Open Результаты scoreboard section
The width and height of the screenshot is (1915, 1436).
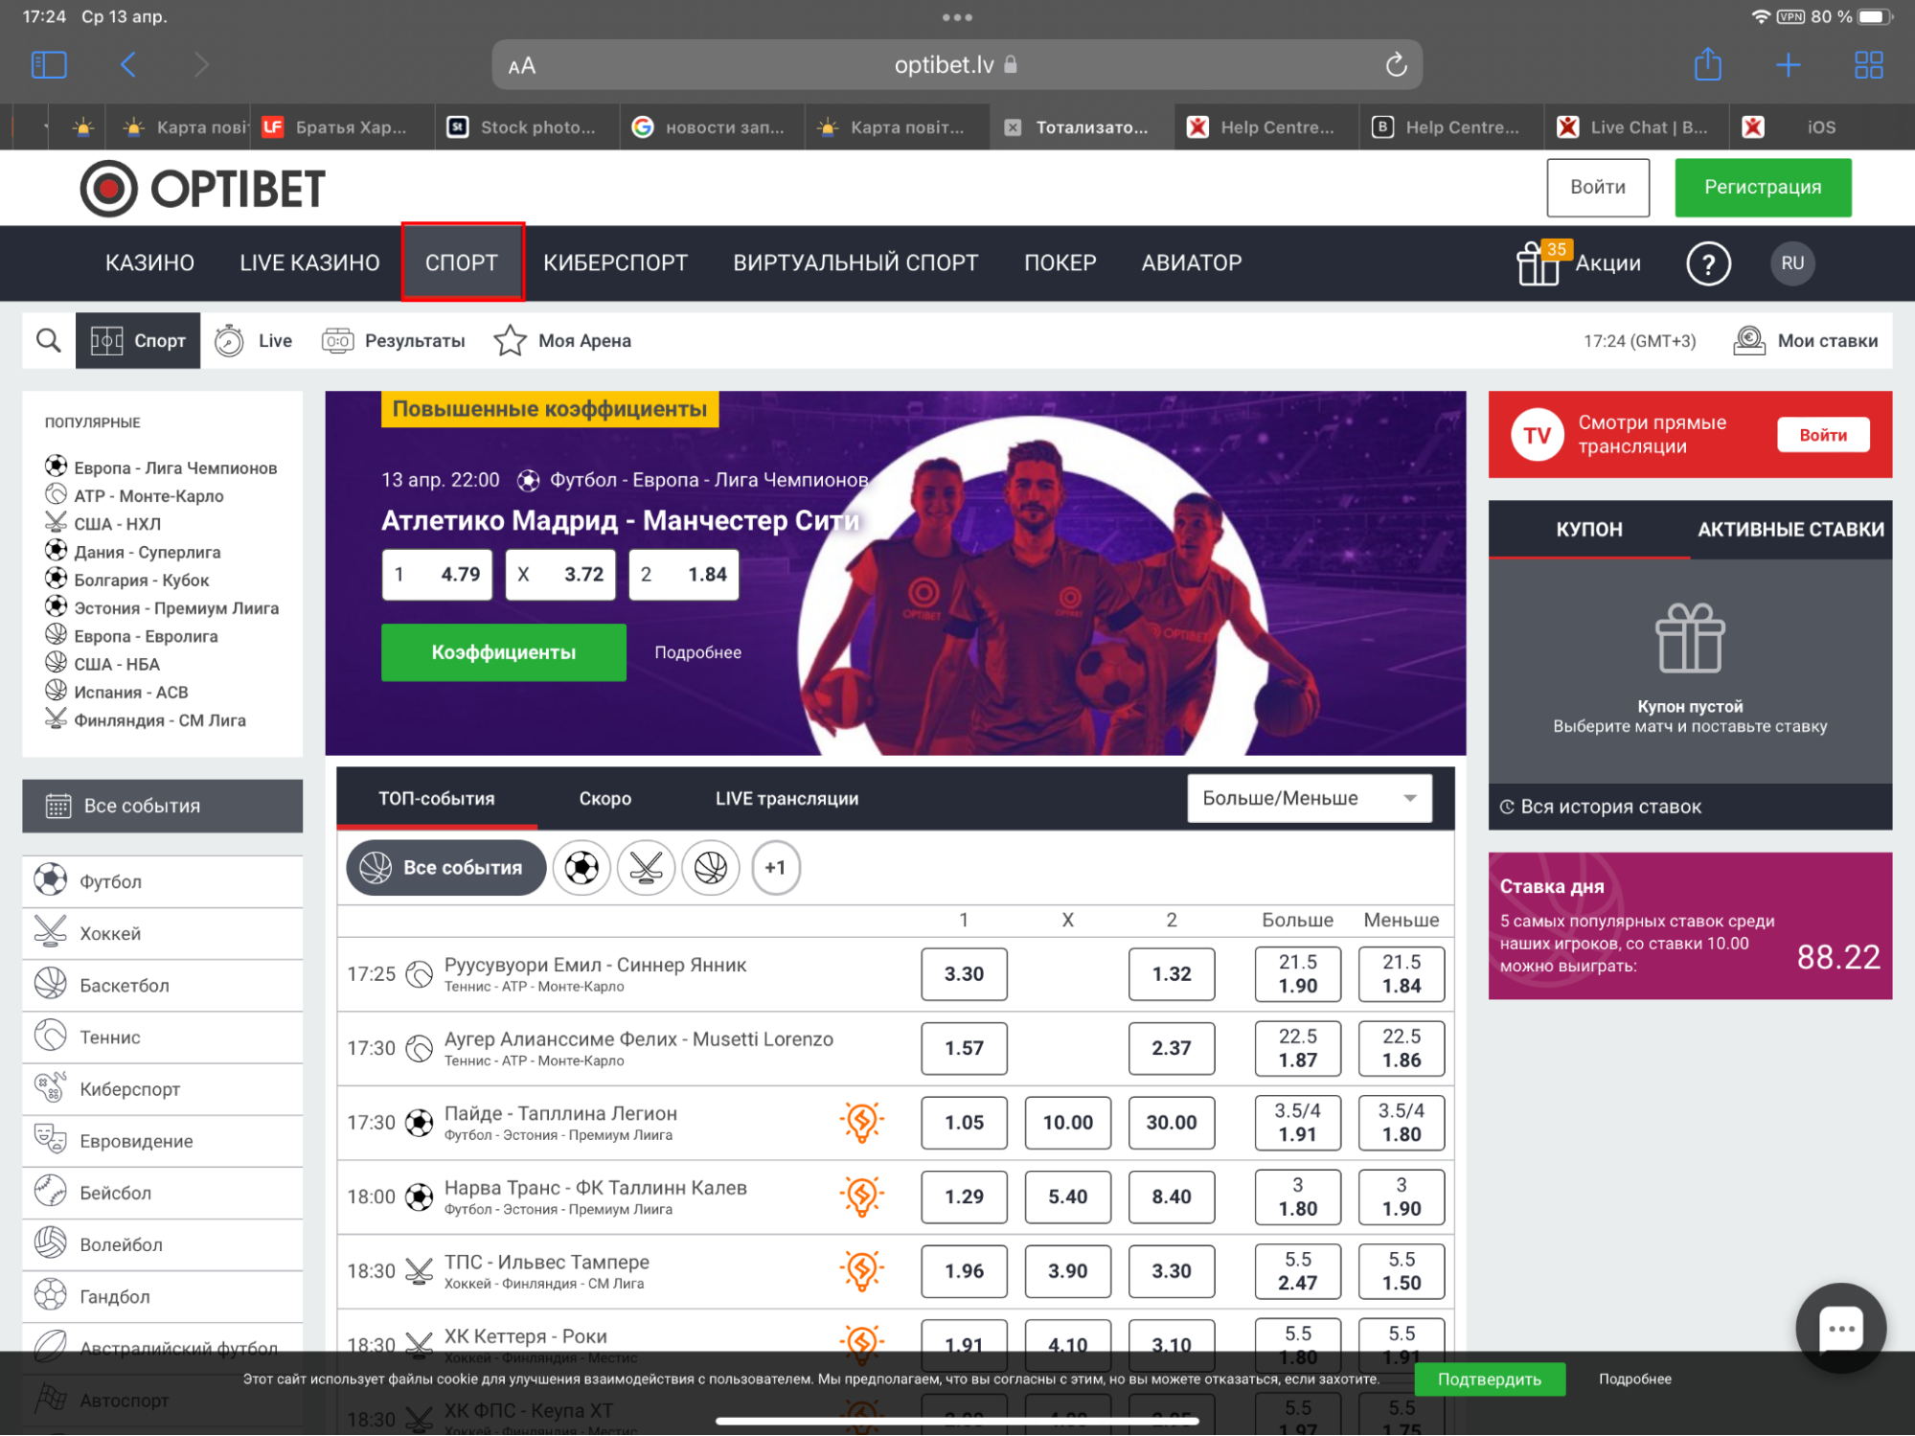tap(393, 340)
